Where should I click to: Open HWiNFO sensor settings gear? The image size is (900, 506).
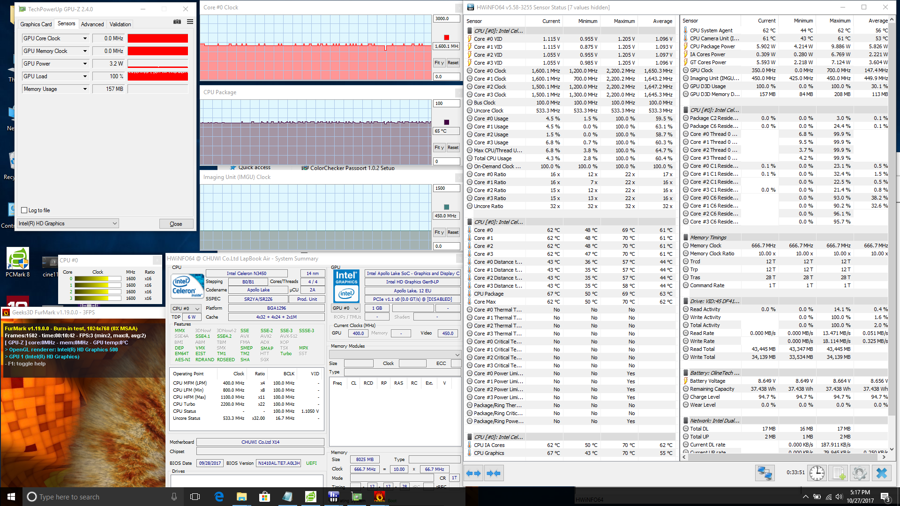(859, 473)
